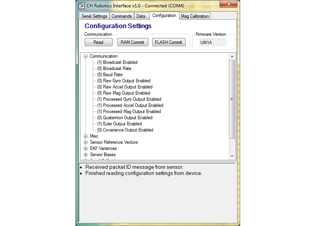316x226 pixels.
Task: Switch to the Serial Settings tab
Action: click(94, 16)
